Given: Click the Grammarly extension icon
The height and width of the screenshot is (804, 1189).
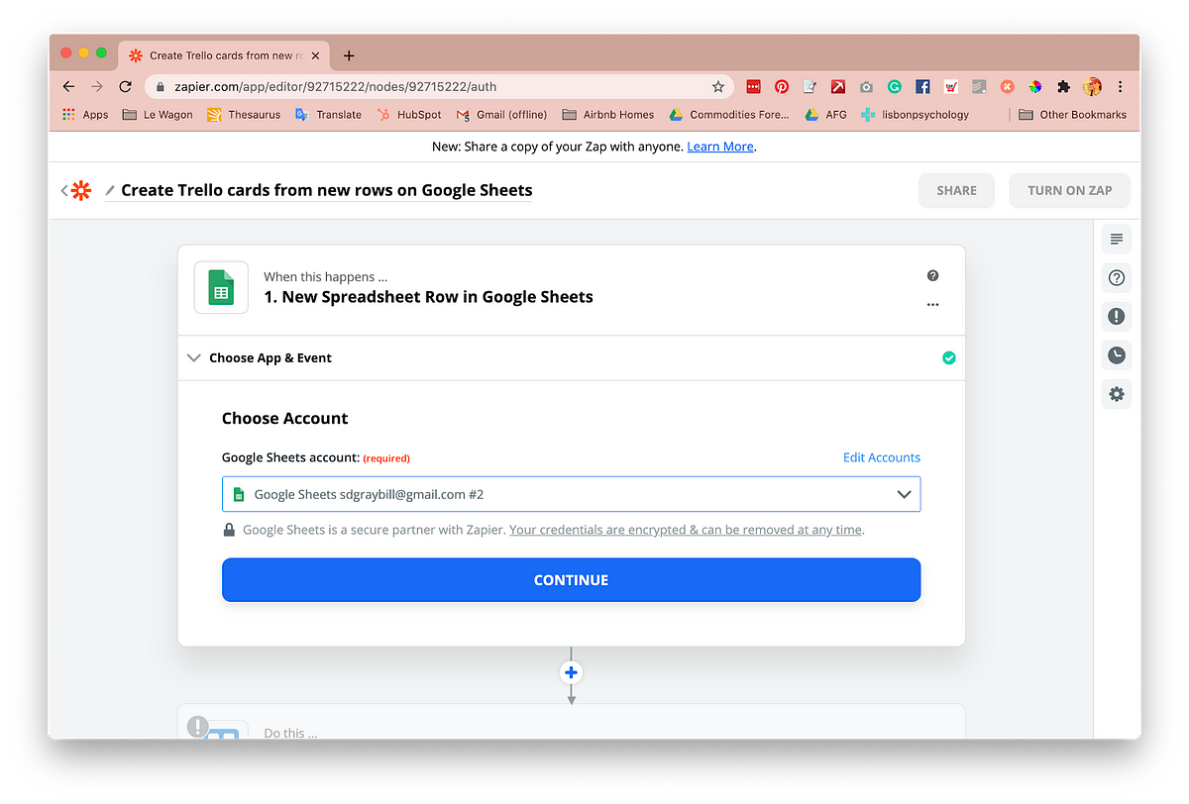Looking at the screenshot, I should coord(894,86).
